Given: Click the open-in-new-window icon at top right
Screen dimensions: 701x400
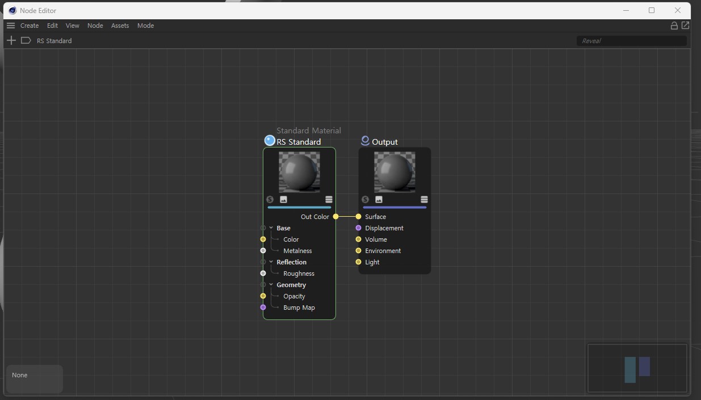Looking at the screenshot, I should pos(685,26).
